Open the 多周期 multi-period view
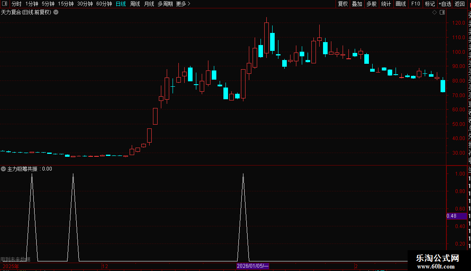471x271 pixels. (x=165, y=4)
